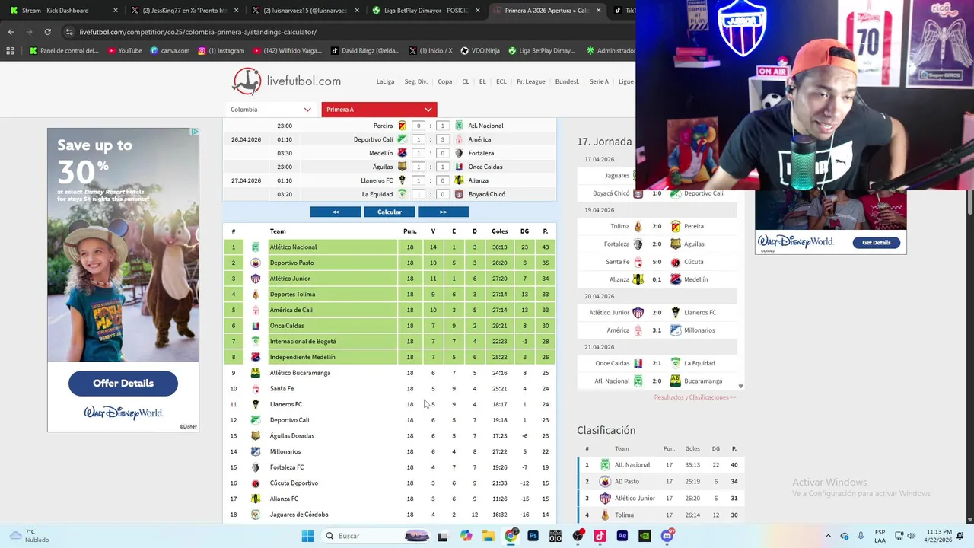974x548 pixels.
Task: Open the YouTube bookmark
Action: point(125,50)
